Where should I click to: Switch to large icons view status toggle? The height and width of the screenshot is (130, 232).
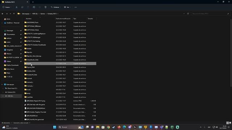[230, 123]
